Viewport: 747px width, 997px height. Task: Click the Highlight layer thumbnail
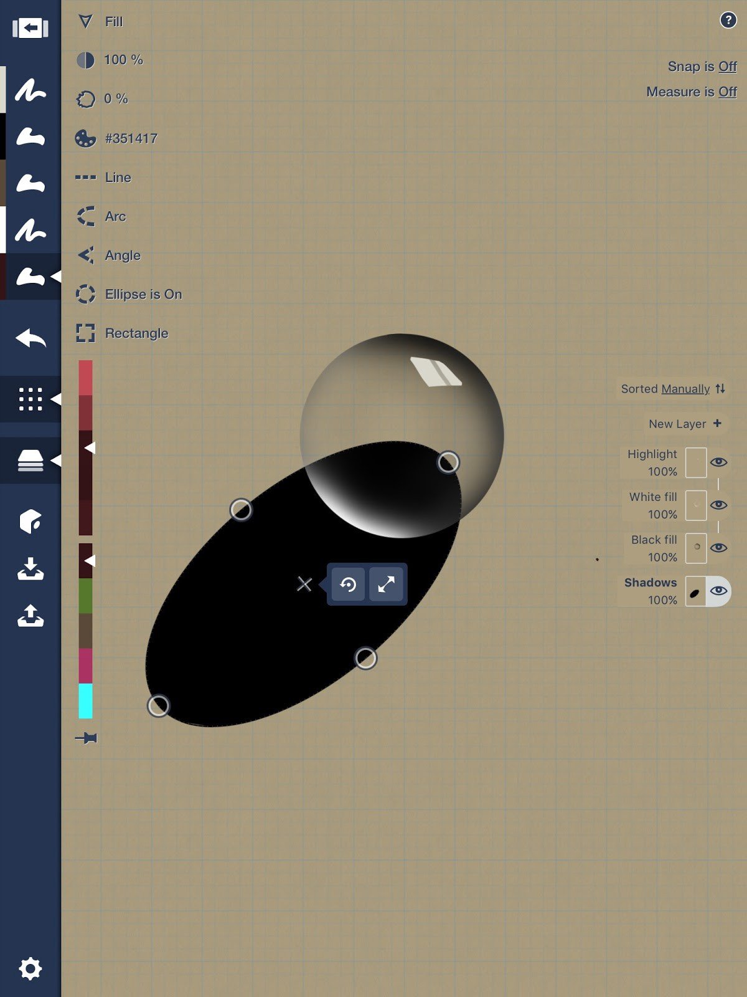[696, 462]
